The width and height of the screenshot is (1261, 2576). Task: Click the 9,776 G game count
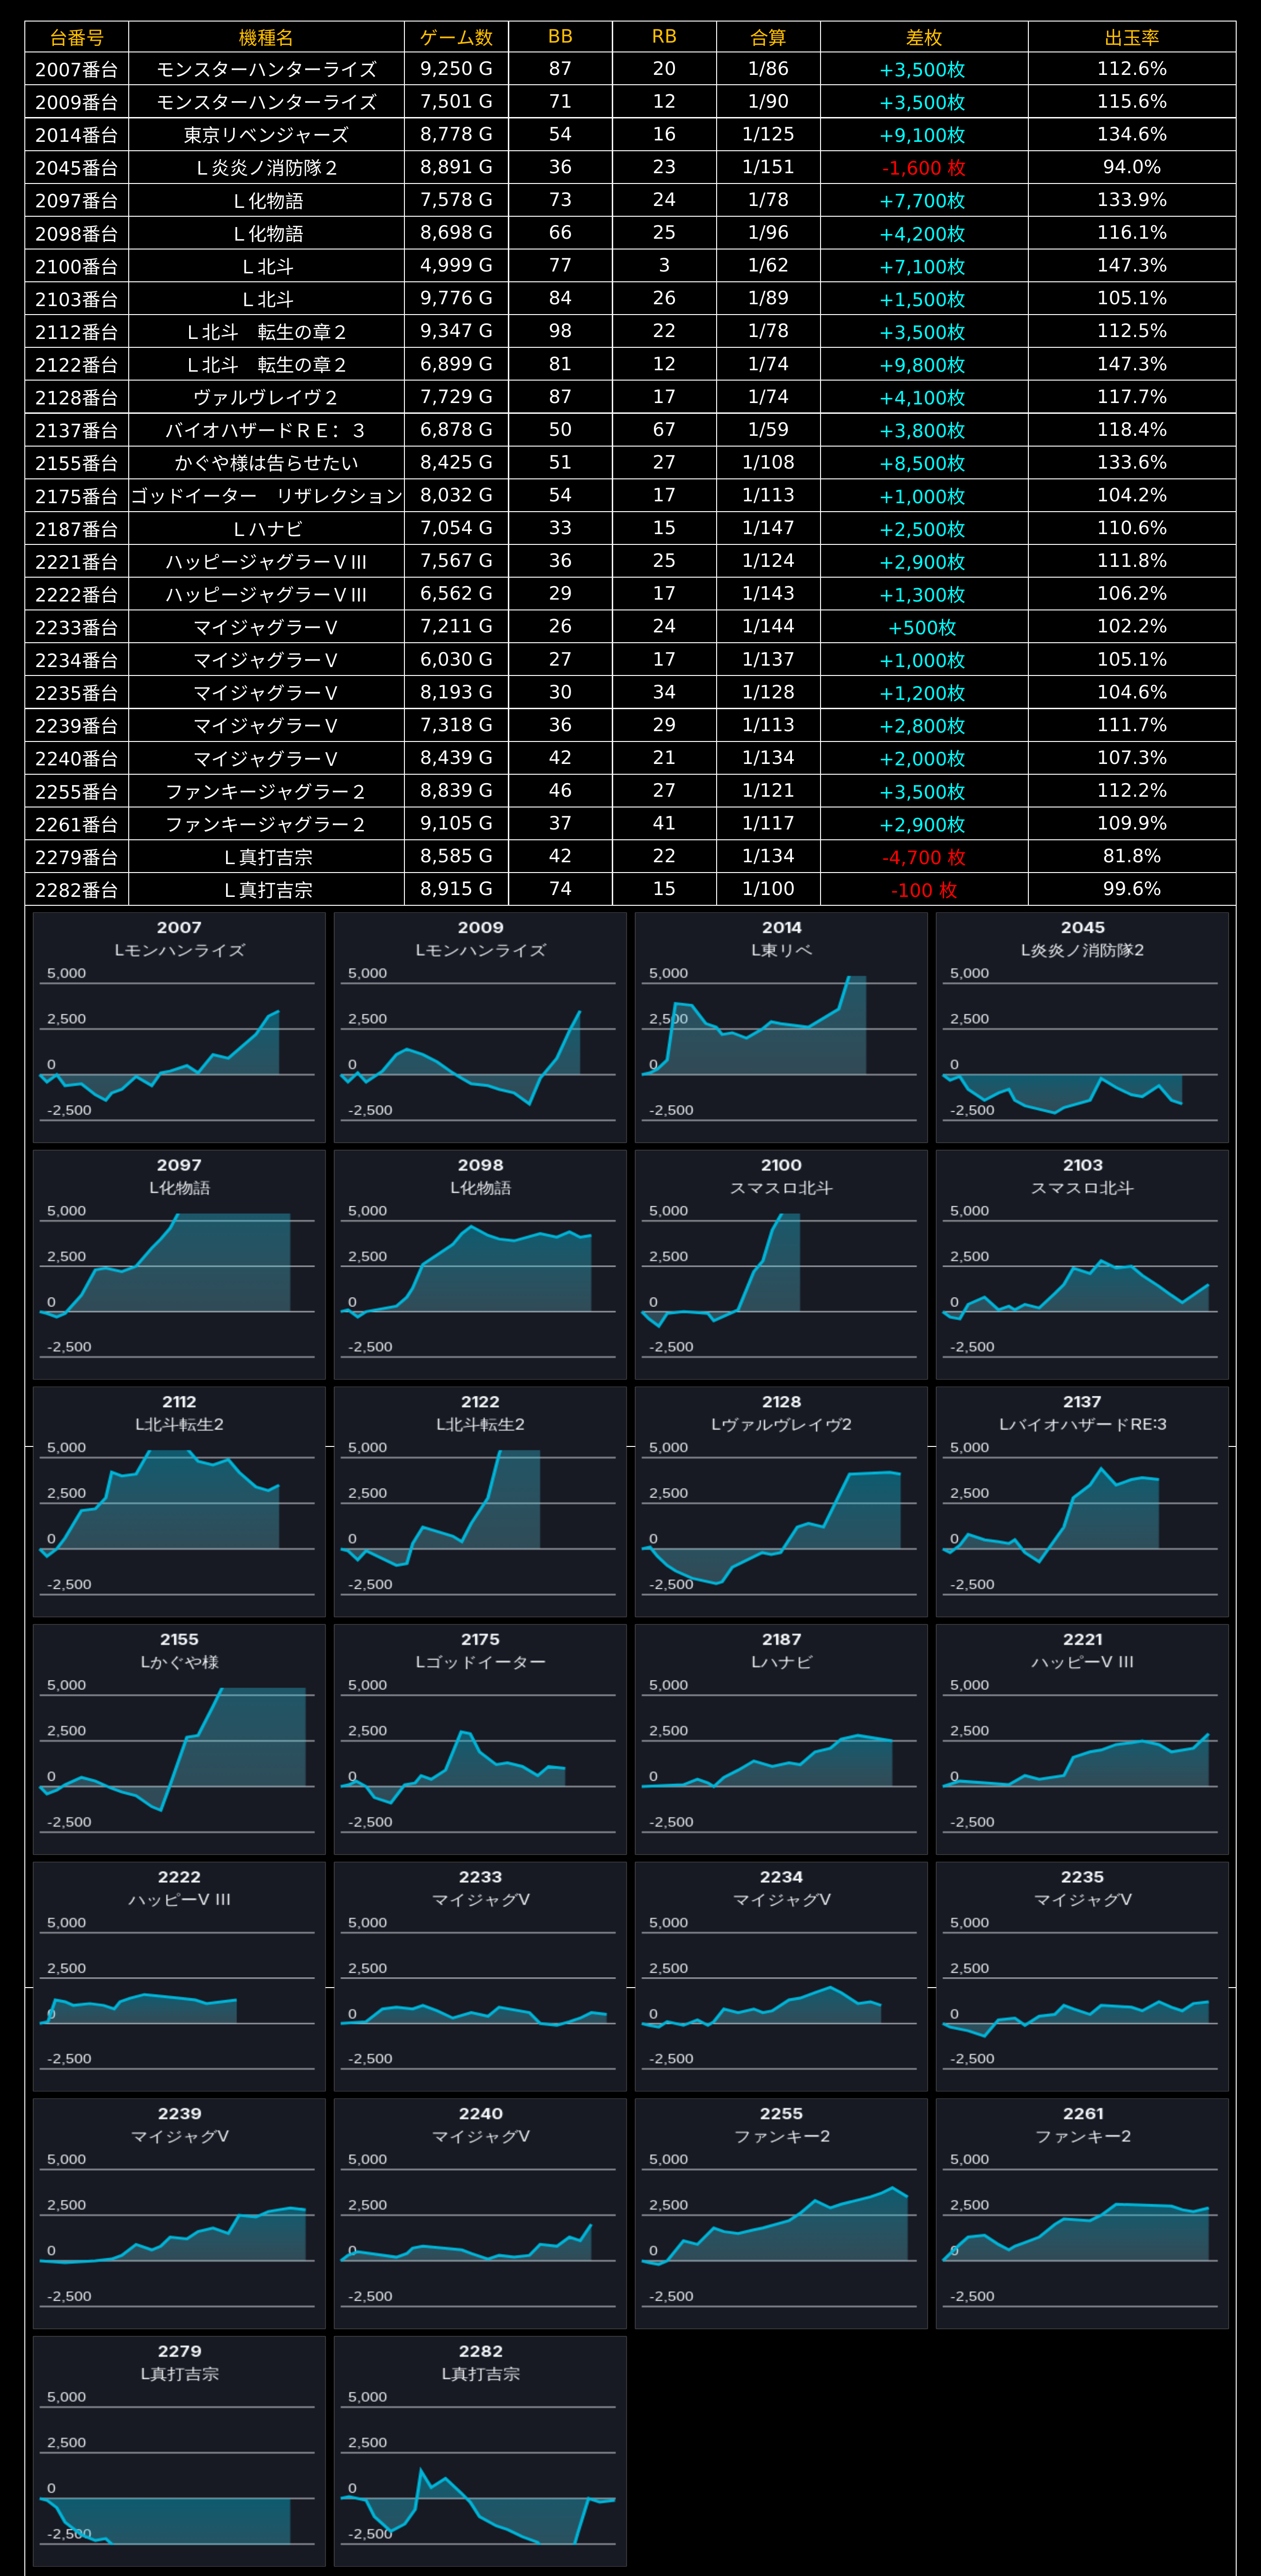pyautogui.click(x=457, y=299)
